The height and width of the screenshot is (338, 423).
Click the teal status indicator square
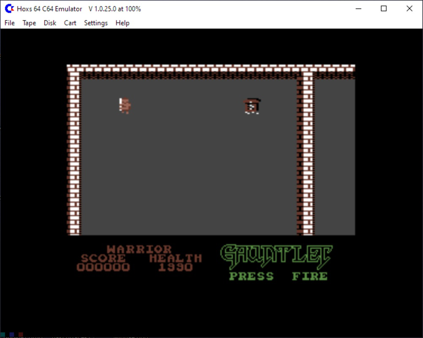(x=3, y=335)
